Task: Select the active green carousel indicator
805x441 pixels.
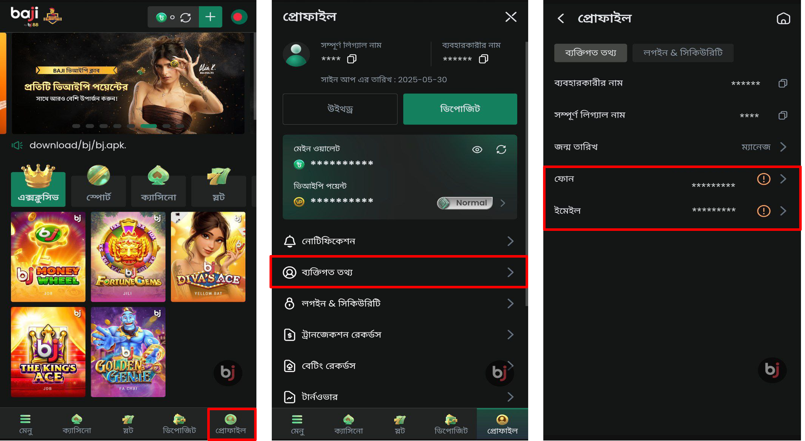Action: coord(148,126)
